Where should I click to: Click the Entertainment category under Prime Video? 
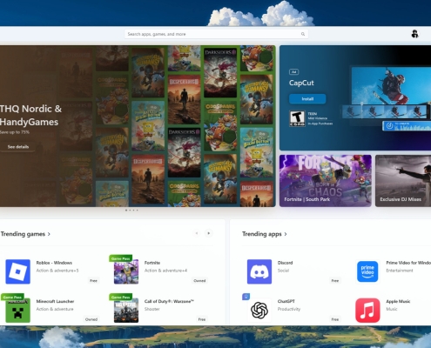(x=400, y=271)
